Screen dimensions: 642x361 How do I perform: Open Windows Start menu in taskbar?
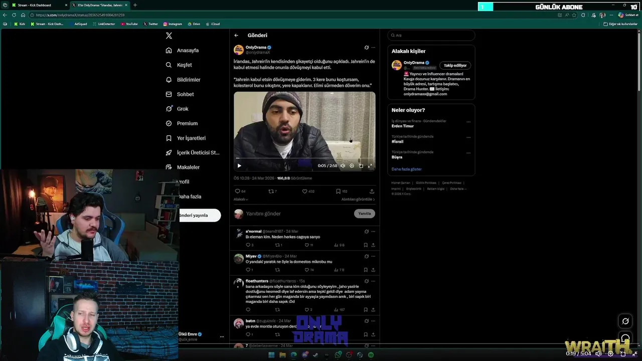[x=271, y=355]
